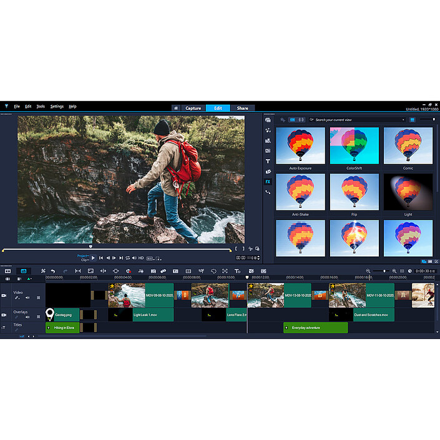Toggle ripple editing on the Overlays track
This screenshot has width=440, height=440.
17,317
